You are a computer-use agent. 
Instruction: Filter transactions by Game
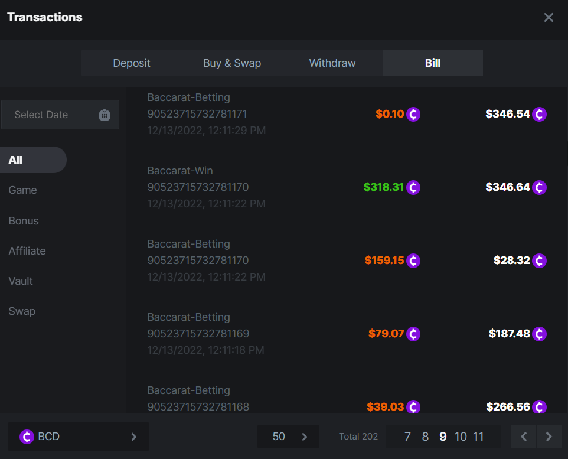tap(22, 190)
